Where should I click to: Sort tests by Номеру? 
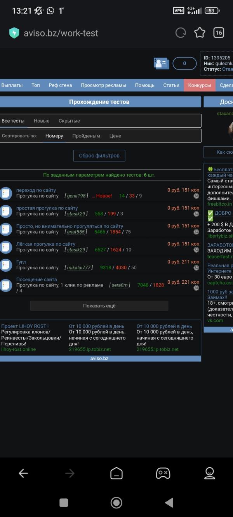(x=54, y=136)
